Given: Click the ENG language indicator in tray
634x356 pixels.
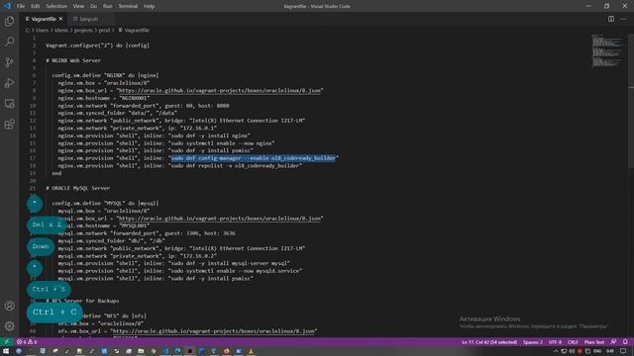Looking at the screenshot, I should [x=597, y=351].
